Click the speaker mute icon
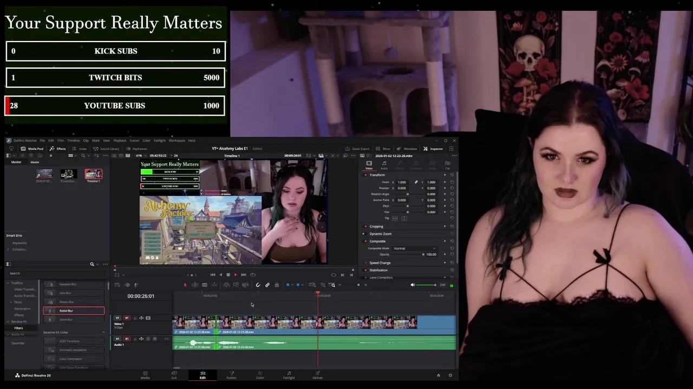Screen dimensions: 693x389 (413, 285)
